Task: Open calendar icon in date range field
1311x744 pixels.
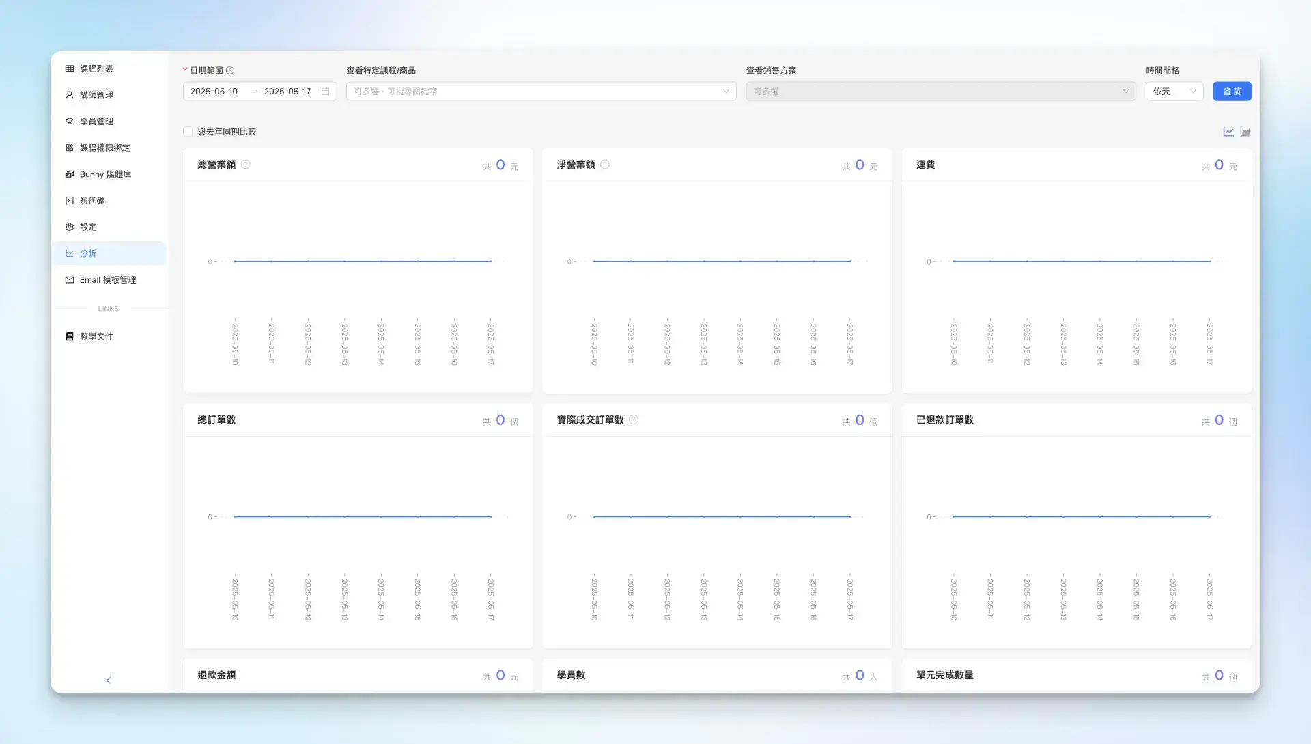Action: tap(326, 92)
